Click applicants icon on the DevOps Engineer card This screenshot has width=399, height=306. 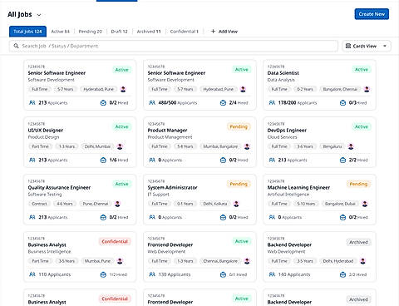pyautogui.click(x=272, y=160)
